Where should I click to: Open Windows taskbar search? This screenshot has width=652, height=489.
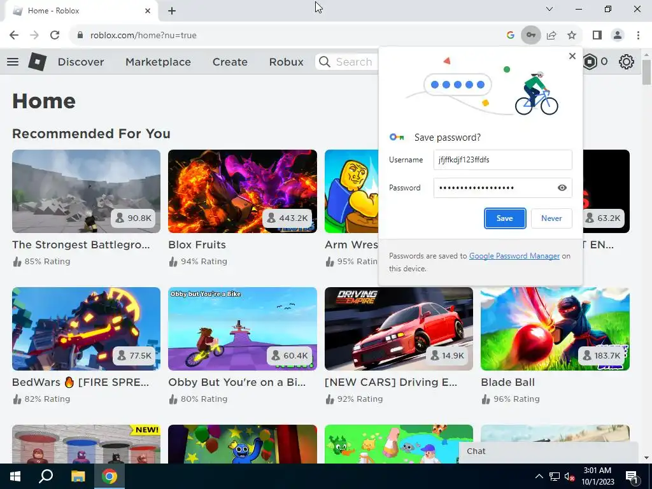pos(46,476)
